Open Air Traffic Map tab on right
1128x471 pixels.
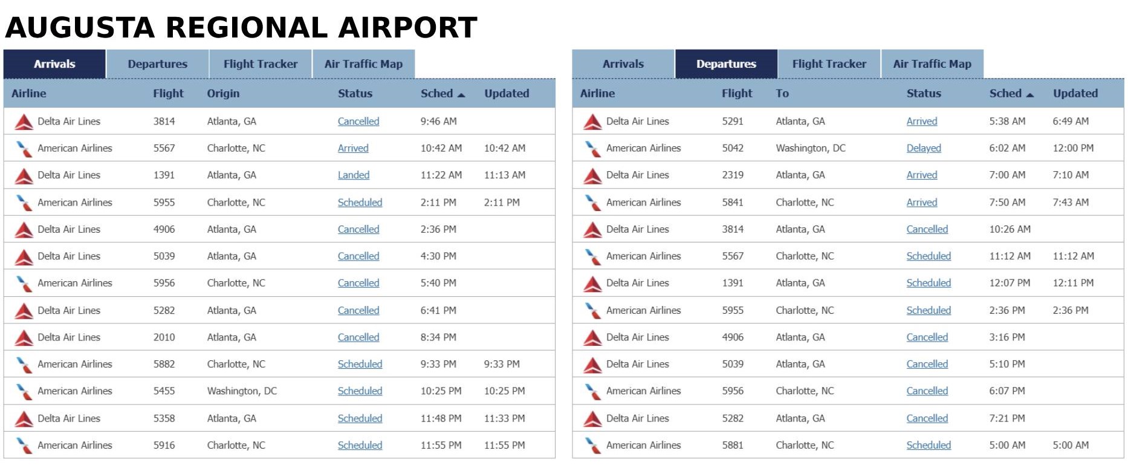(x=932, y=64)
